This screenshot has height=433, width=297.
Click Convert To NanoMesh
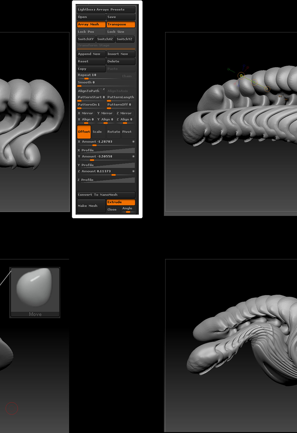point(106,195)
